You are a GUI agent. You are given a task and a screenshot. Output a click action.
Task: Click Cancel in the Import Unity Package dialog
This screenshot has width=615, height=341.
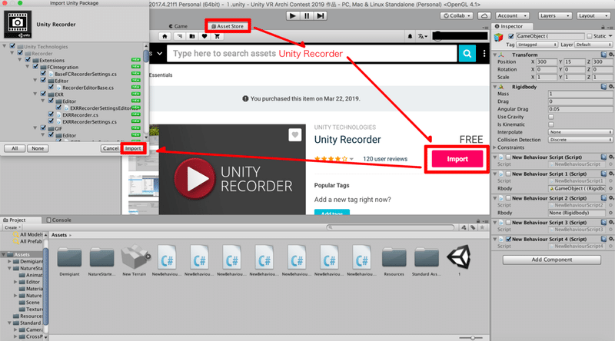(x=110, y=148)
